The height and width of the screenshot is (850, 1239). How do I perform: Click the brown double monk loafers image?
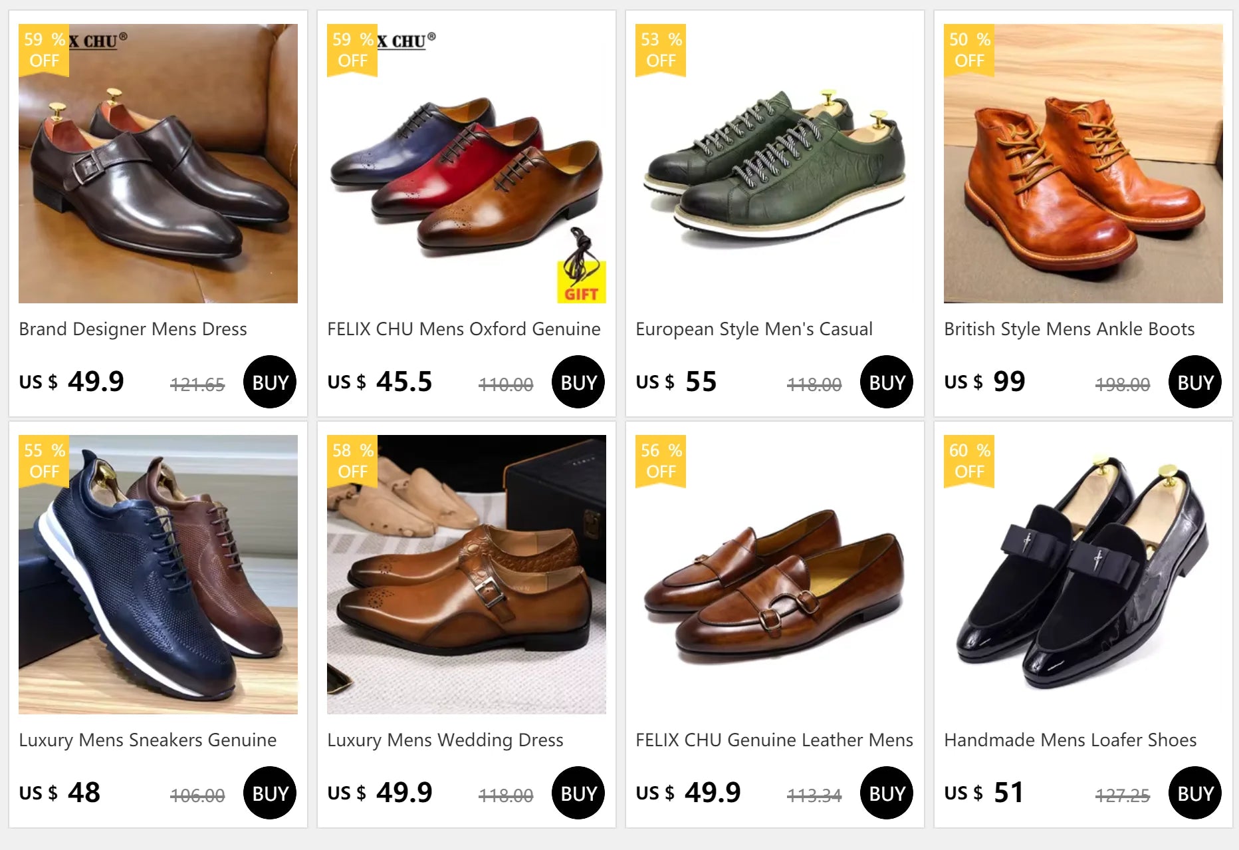click(x=775, y=575)
